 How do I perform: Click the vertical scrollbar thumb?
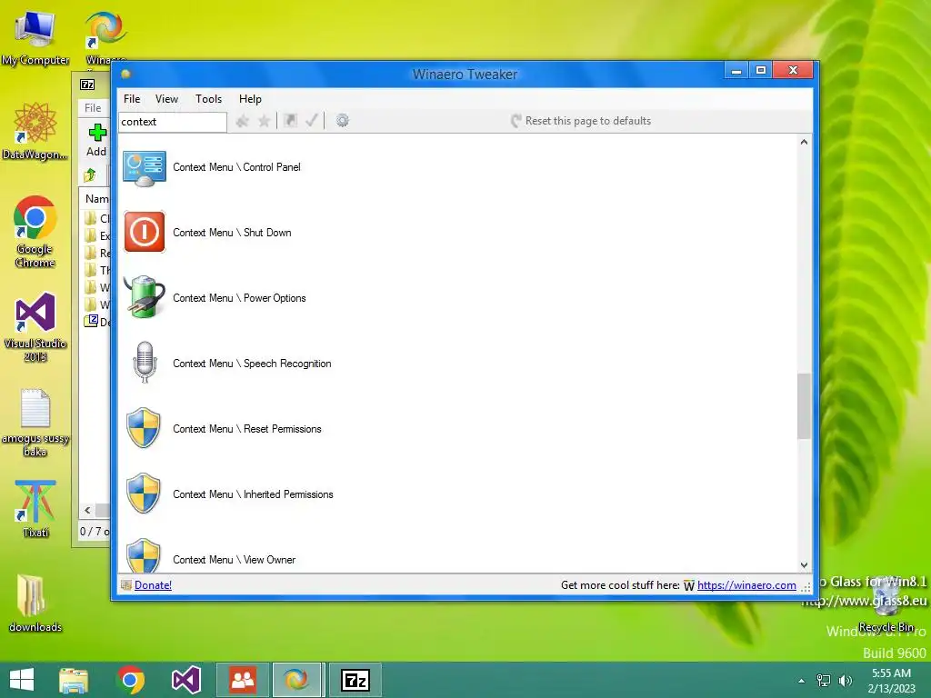[x=804, y=406]
